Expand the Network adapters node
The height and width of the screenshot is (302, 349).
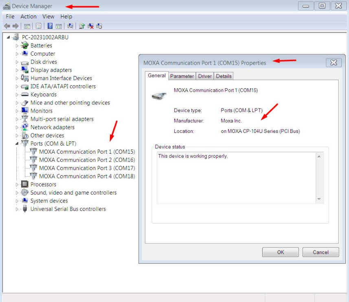pos(17,127)
